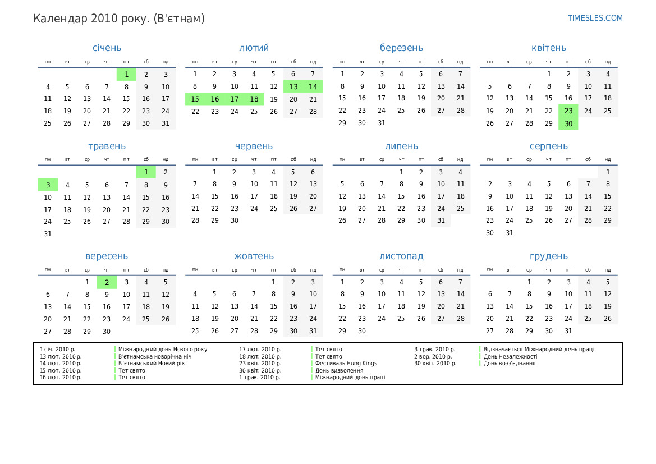Screen dimensions: 656x464
Task: Click legend date '2 вер. 2010 р.'
Action: tap(433, 357)
